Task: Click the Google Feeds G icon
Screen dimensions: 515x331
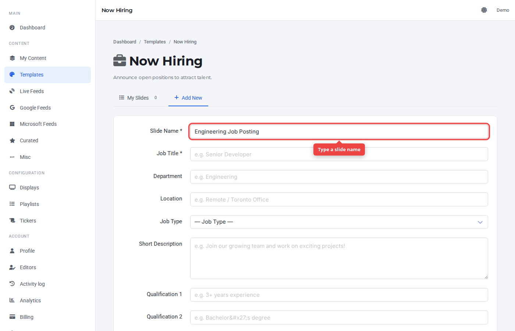Action: click(12, 108)
